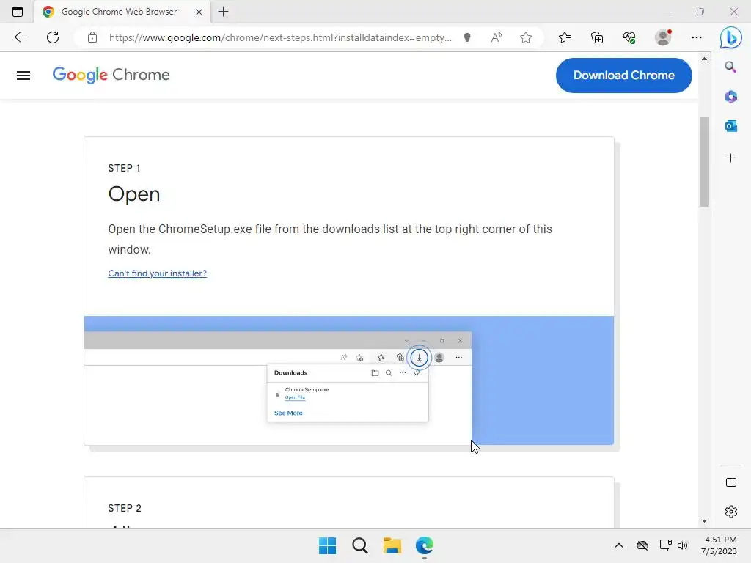Open Microsoft 365 sidebar icon
The height and width of the screenshot is (563, 751).
pyautogui.click(x=731, y=97)
